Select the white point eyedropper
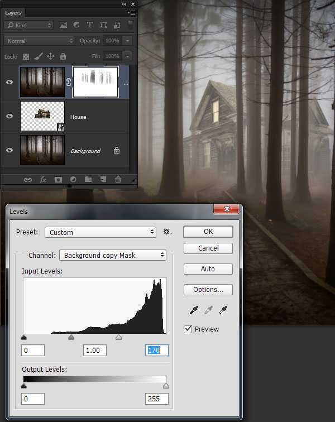 tap(223, 310)
